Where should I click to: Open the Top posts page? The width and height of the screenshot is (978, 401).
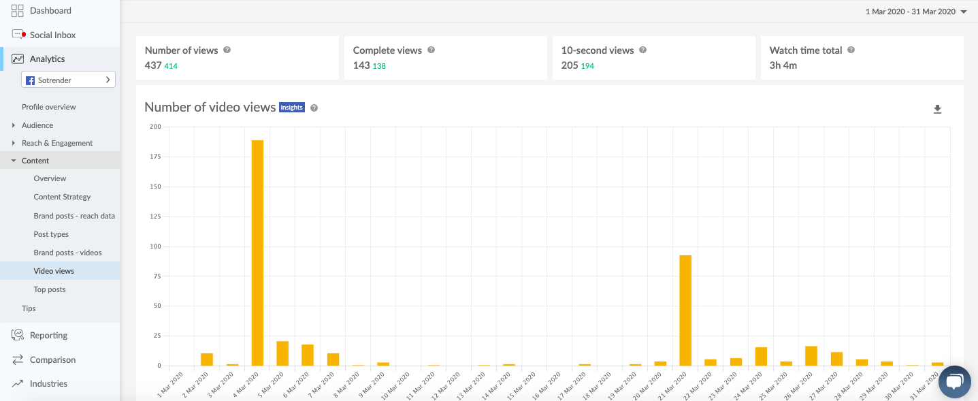coord(50,289)
